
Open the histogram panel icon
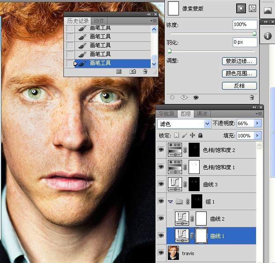[x=268, y=11]
